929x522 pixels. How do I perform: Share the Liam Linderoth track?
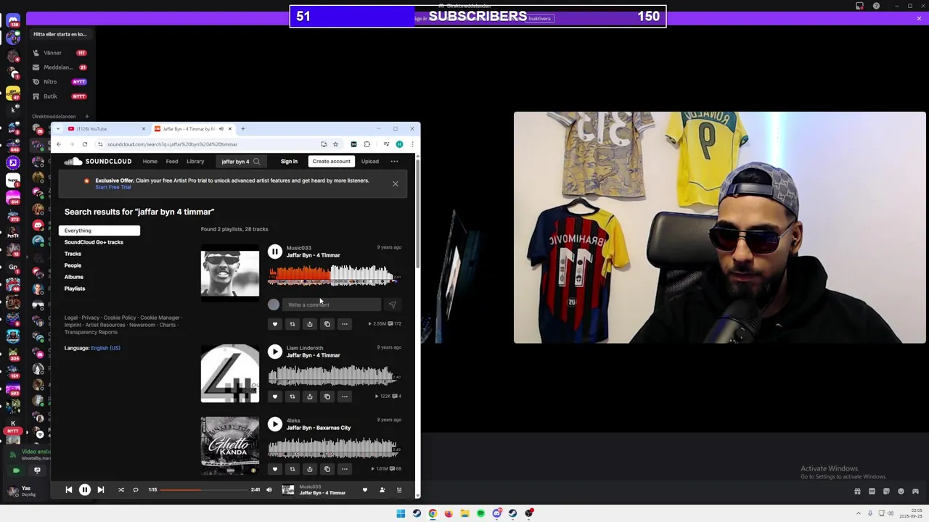[309, 397]
